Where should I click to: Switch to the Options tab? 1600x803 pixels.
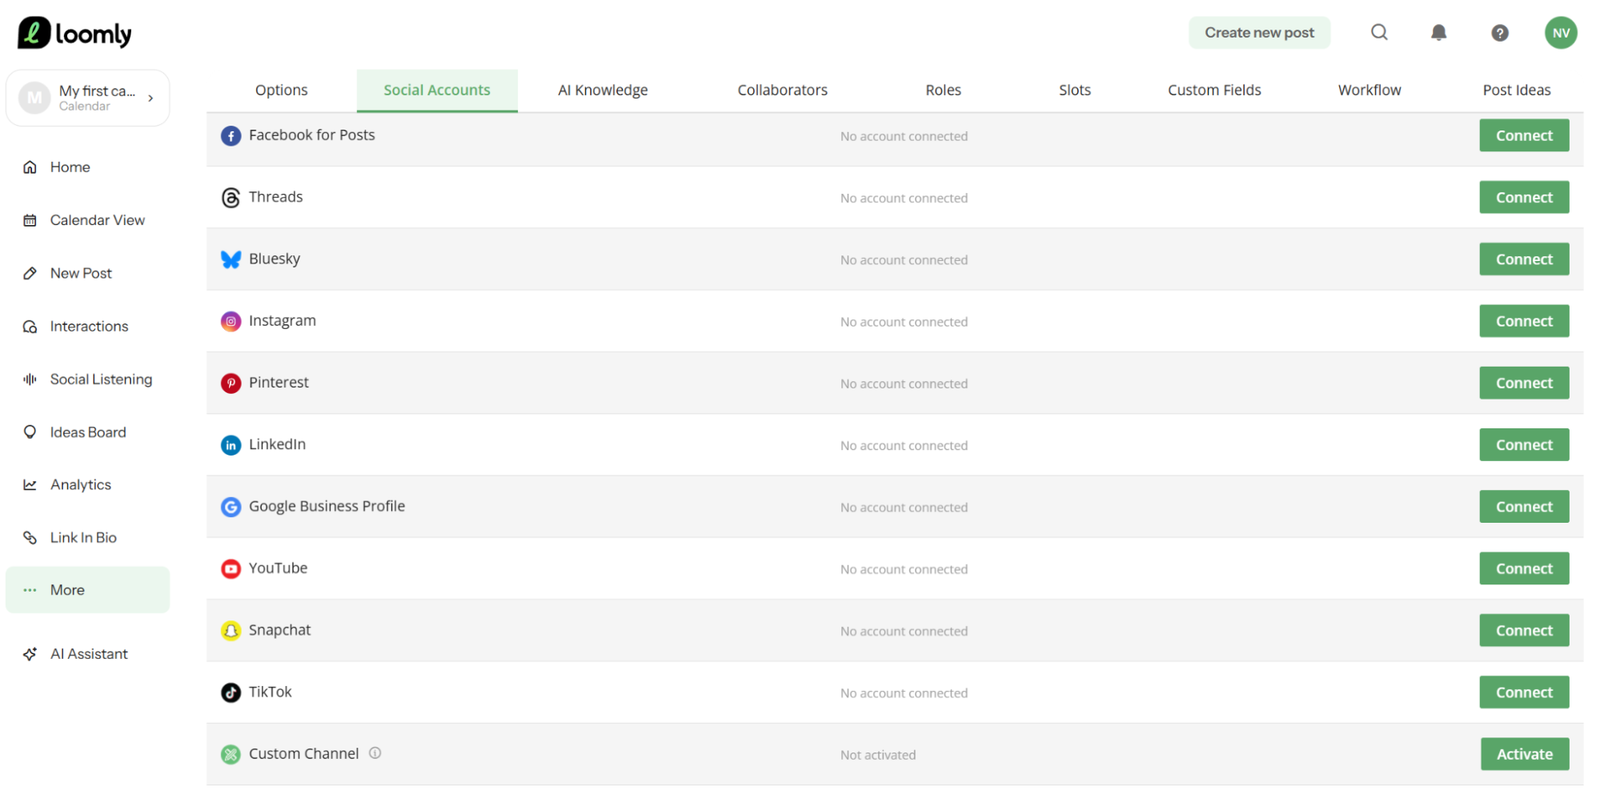tap(281, 90)
